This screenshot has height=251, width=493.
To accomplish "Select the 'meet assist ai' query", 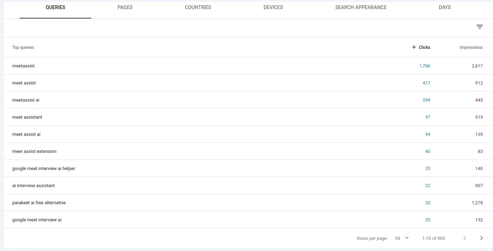I will (x=26, y=134).
